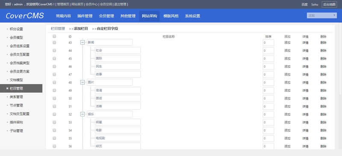
Task: Click the highlighted 栏目管理 sidebar item
Action: click(21, 88)
